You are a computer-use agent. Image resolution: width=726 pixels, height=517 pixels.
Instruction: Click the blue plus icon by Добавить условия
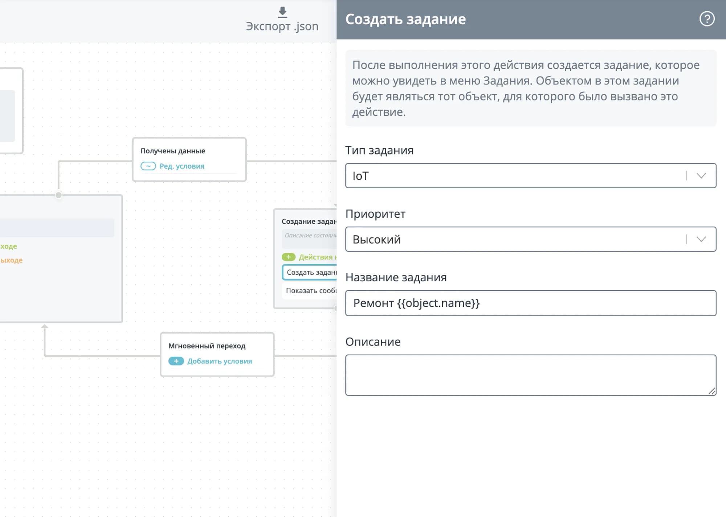tap(176, 361)
